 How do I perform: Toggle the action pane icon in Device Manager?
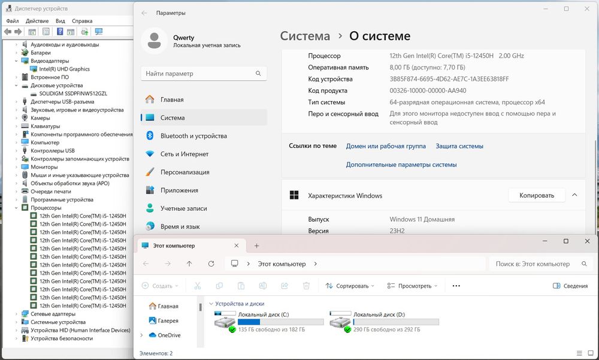[x=71, y=32]
